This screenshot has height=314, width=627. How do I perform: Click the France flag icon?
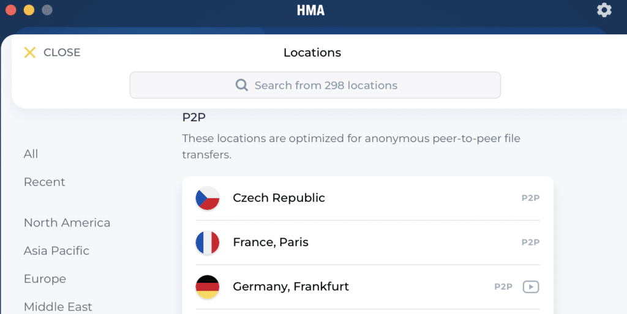[x=208, y=242]
